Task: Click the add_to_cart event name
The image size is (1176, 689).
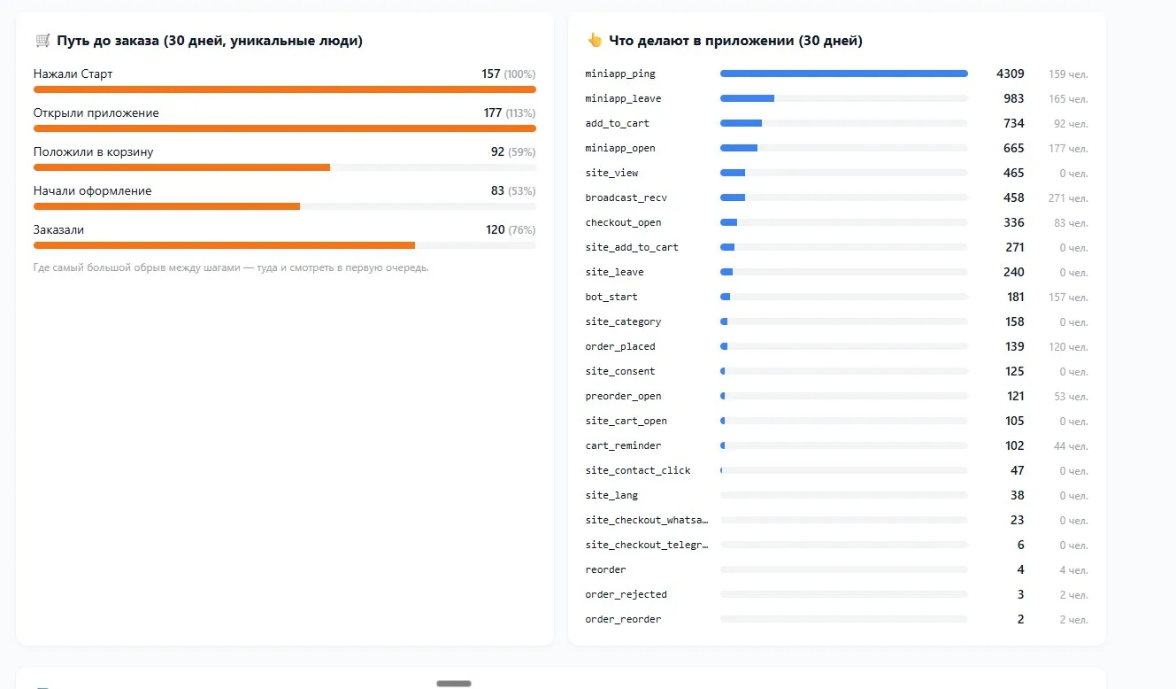Action: [x=618, y=124]
